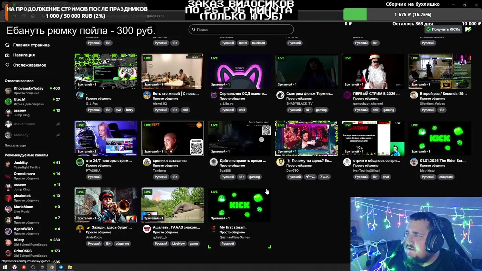Open Навигация in the sidebar
Image resolution: width=482 pixels, height=271 pixels.
pos(24,55)
